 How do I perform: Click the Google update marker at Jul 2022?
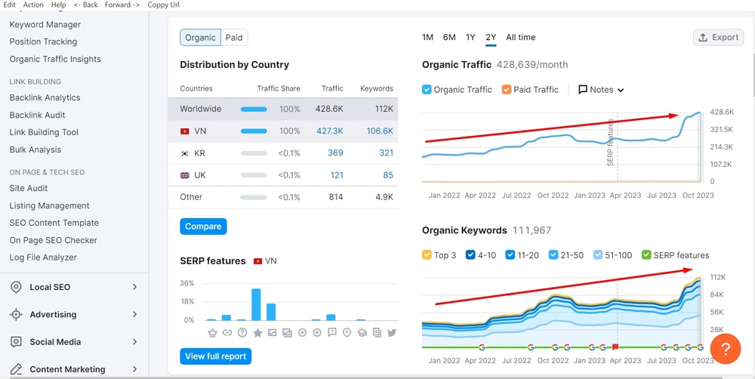pyautogui.click(x=531, y=347)
